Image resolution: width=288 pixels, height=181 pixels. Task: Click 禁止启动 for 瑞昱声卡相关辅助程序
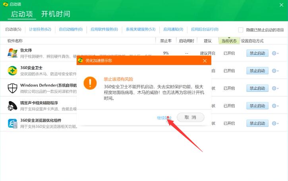[x=257, y=106]
